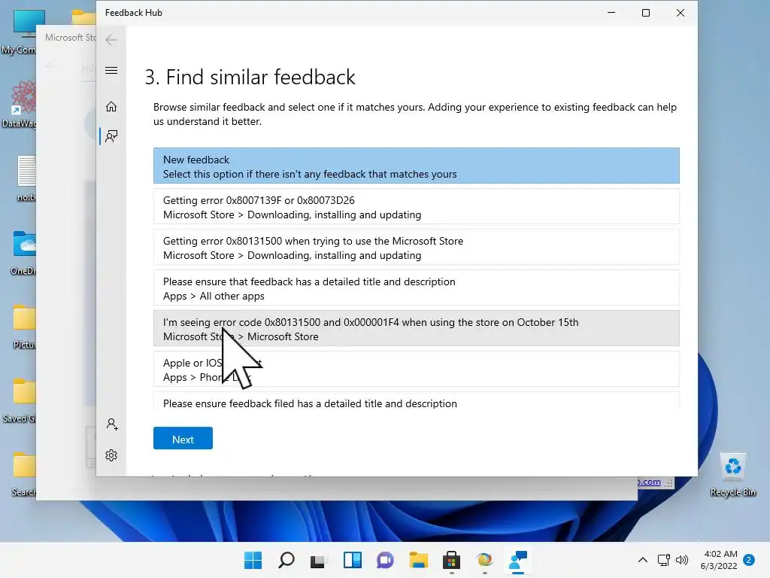Click the Next button

183,439
